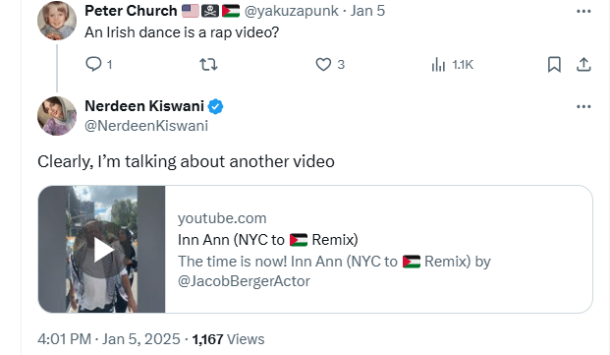Bookmark Peter Church's tweet
610x355 pixels.
click(554, 64)
